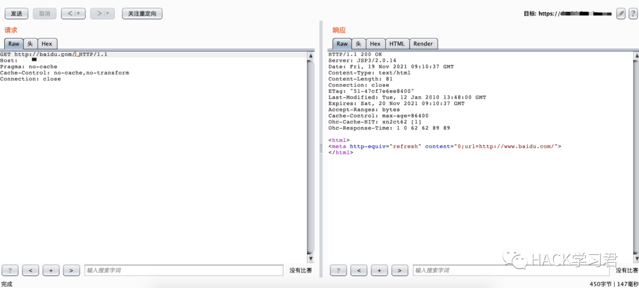Screen dimensions: 639x288
Task: Open the response HTML tab
Action: pos(397,44)
